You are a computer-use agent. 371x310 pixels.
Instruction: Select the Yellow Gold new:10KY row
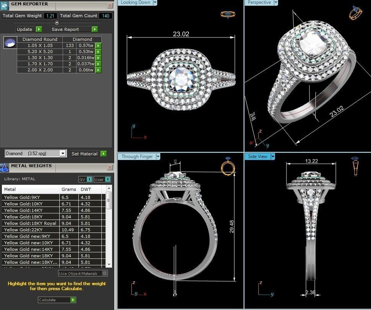point(54,243)
